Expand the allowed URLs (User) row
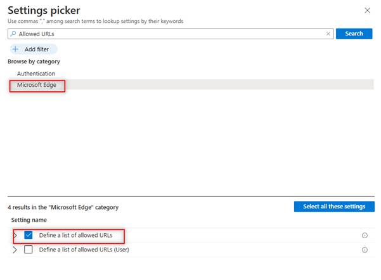The height and width of the screenshot is (280, 381). click(x=15, y=250)
